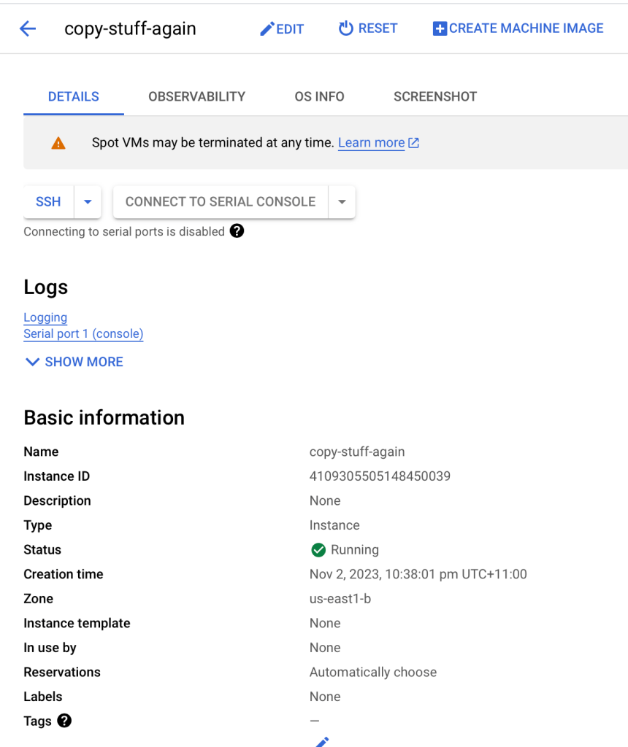This screenshot has width=628, height=747.
Task: Click the back arrow icon
Action: pos(28,28)
